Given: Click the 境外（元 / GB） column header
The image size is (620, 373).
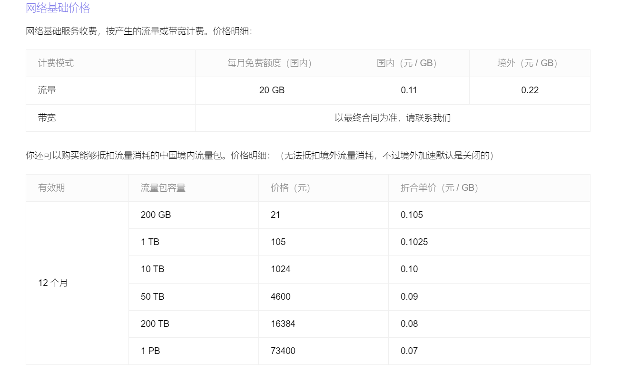Looking at the screenshot, I should click(530, 63).
